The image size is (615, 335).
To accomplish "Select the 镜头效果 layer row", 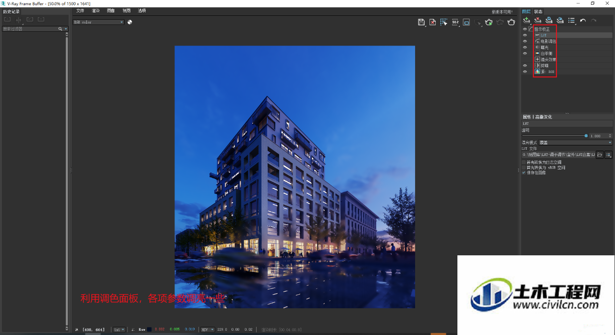I will (x=567, y=60).
